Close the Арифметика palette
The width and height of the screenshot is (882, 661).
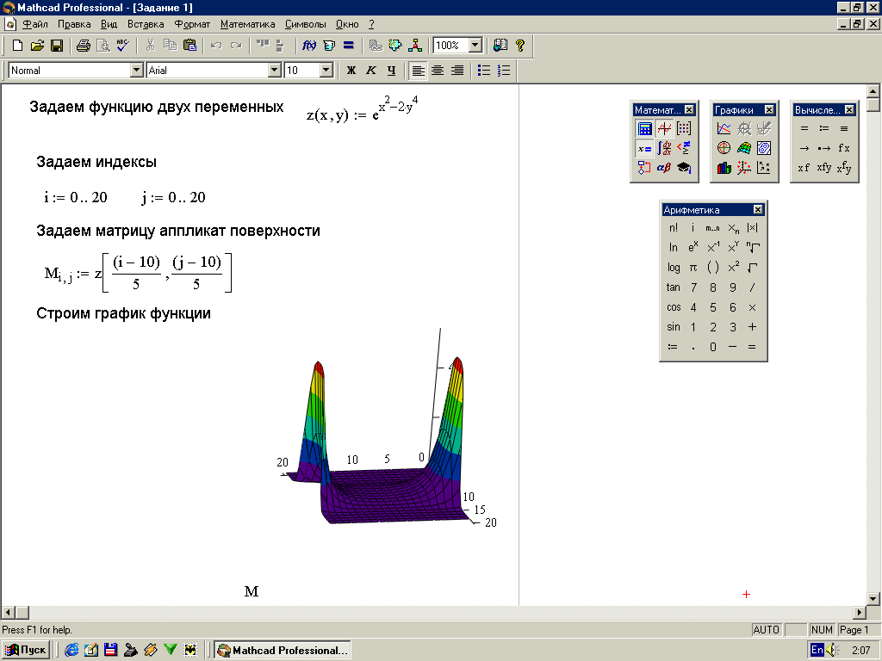pyautogui.click(x=758, y=210)
